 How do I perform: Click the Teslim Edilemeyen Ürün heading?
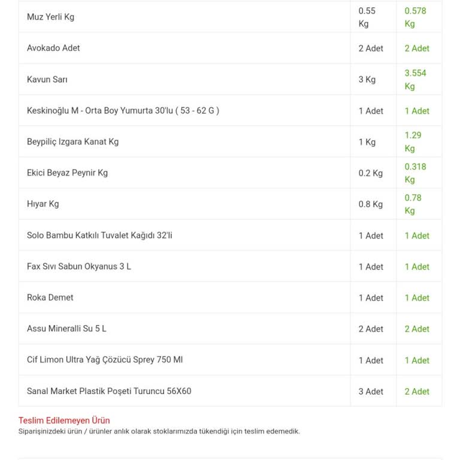click(64, 420)
